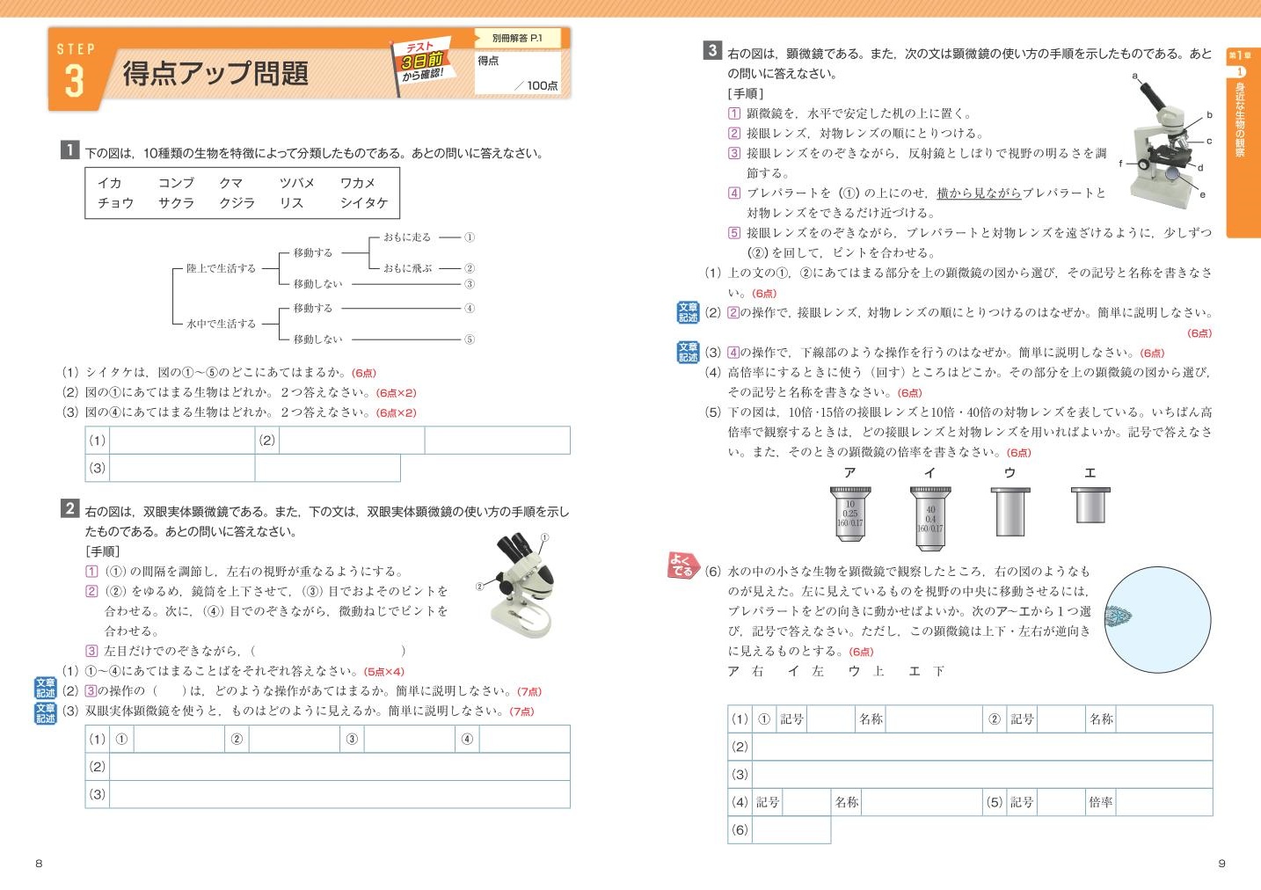1261x890 pixels.
Task: Click the 文章記述 badge beside question 3 (2)
Action: coord(689,312)
